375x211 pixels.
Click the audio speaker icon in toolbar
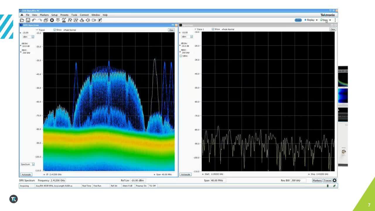88,20
